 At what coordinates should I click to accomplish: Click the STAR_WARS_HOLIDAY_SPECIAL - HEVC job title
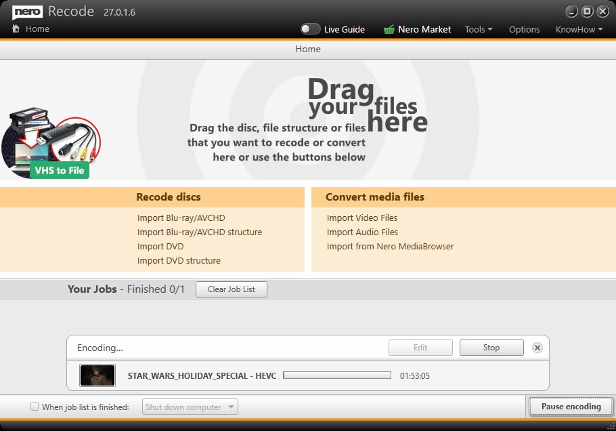pyautogui.click(x=202, y=376)
